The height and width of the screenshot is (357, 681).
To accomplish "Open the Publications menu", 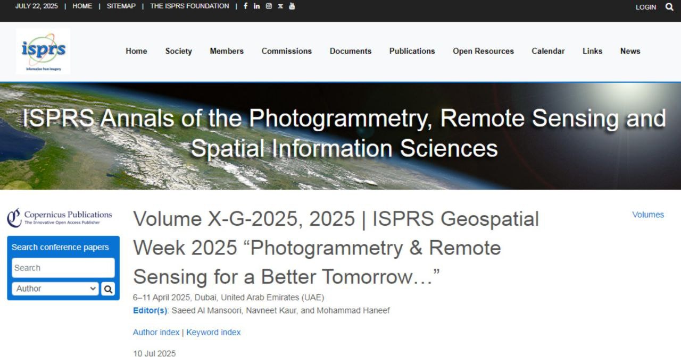I will pos(412,51).
